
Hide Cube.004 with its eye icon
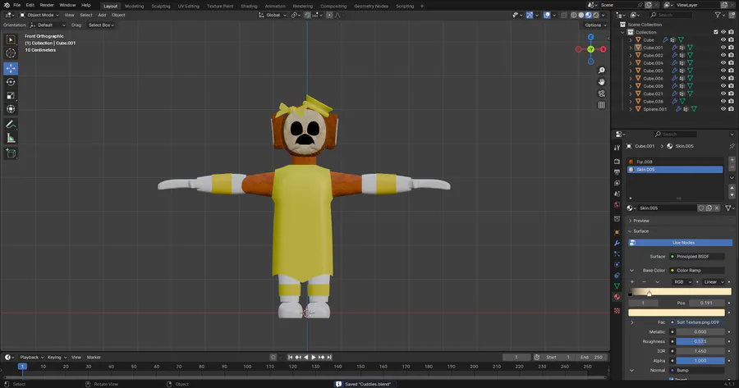pyautogui.click(x=723, y=63)
